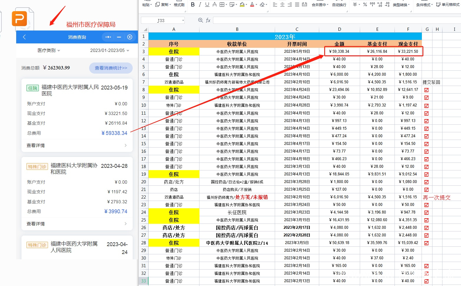
Task: Click the draw border pencil icon
Action: click(232, 4)
